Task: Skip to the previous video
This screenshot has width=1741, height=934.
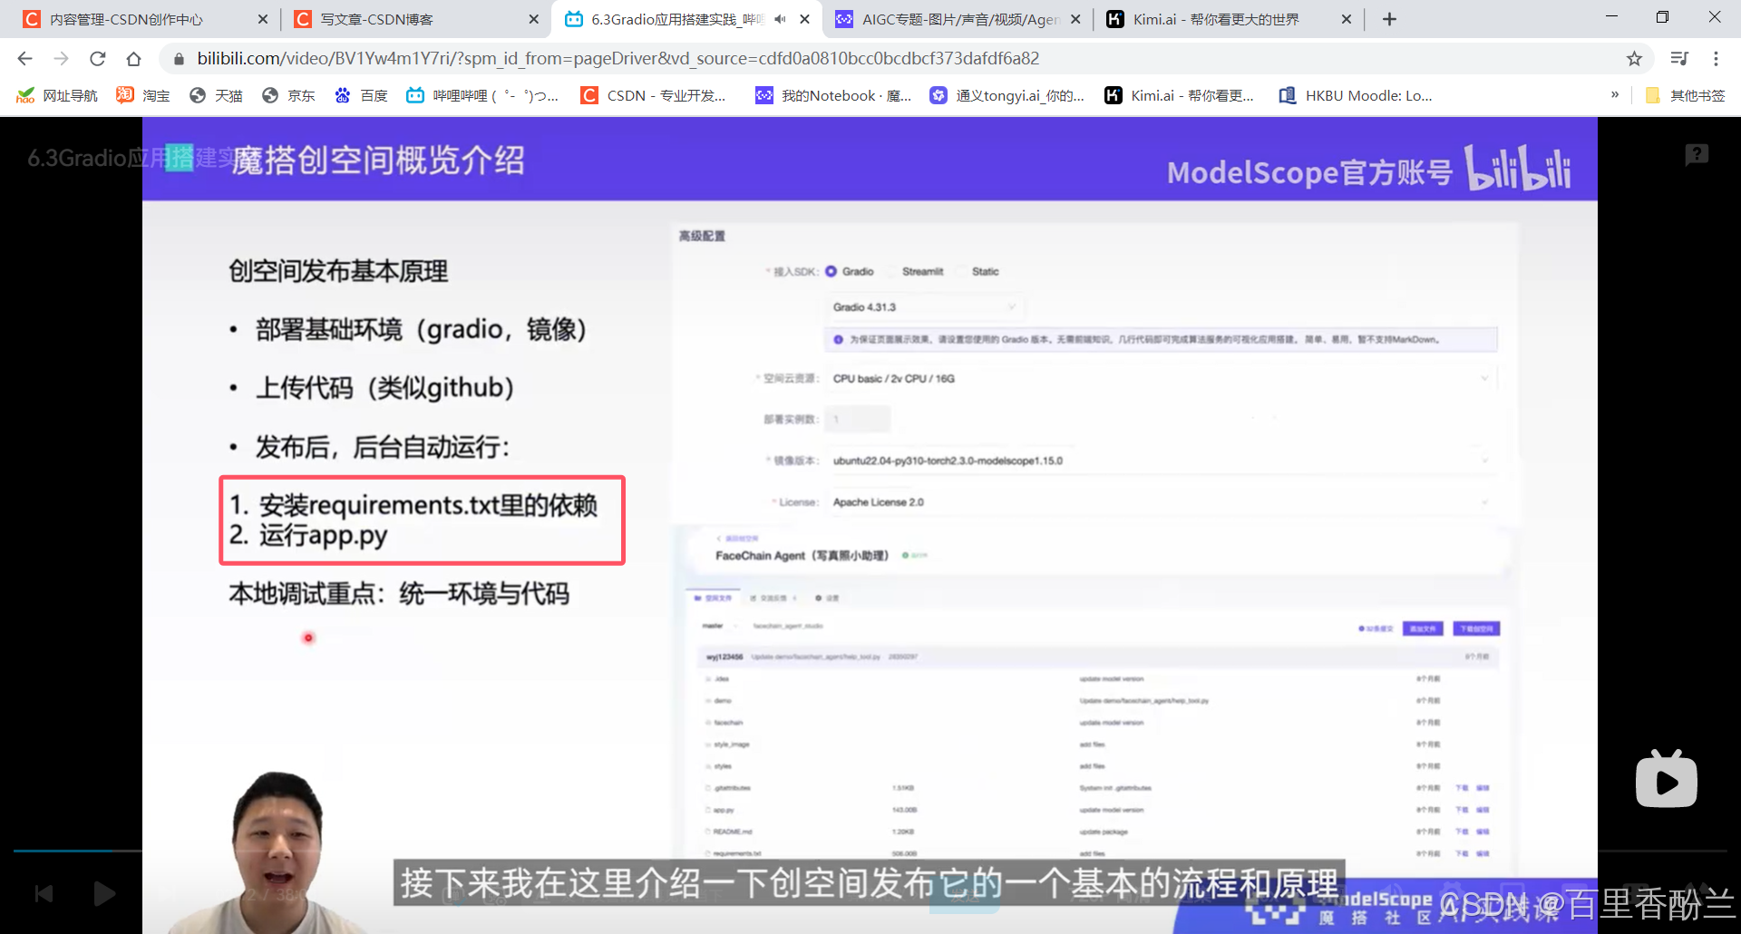Action: click(x=44, y=894)
